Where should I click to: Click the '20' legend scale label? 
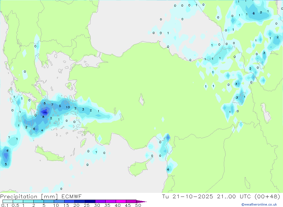point(76,205)
